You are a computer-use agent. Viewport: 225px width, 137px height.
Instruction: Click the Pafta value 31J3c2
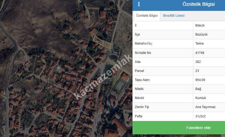[x=200, y=116]
